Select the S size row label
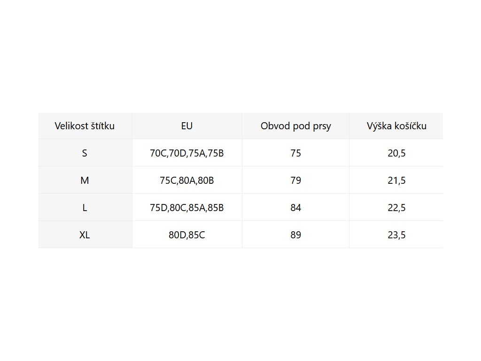Viewport: 481px width, 361px height. [85, 153]
